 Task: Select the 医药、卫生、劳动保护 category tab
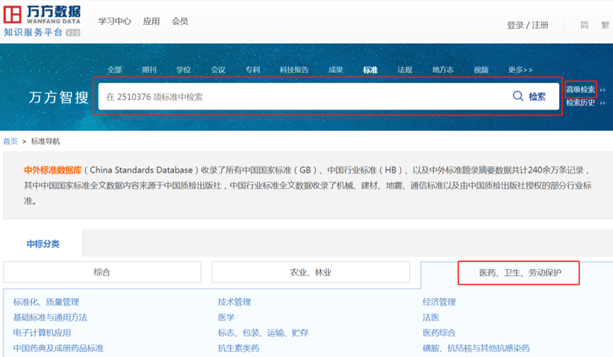click(x=520, y=273)
